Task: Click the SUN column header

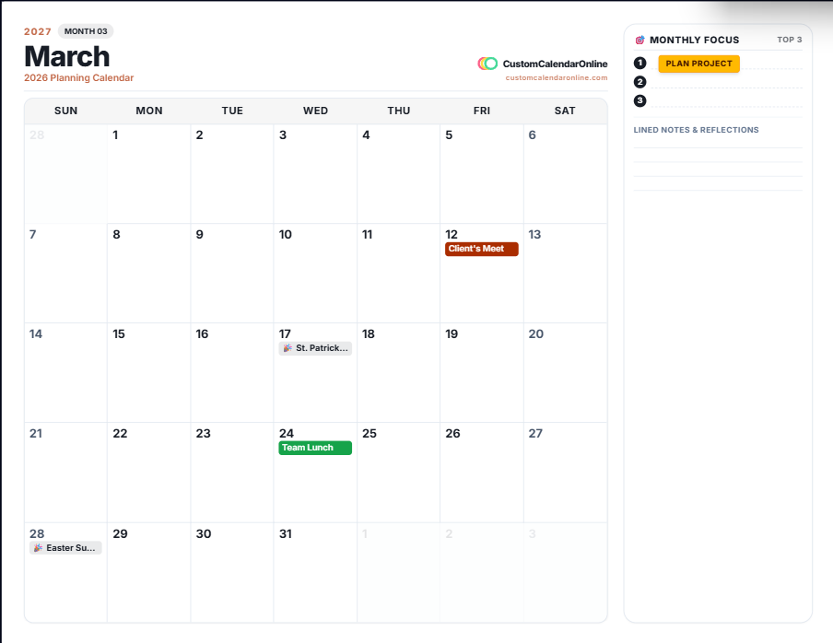Action: click(65, 111)
